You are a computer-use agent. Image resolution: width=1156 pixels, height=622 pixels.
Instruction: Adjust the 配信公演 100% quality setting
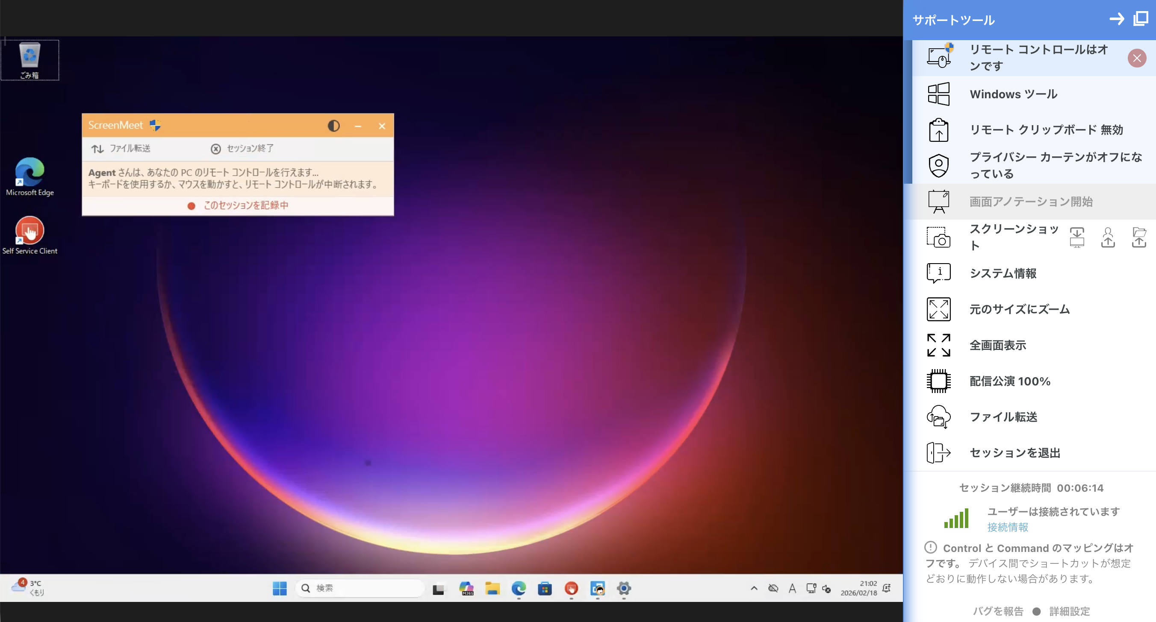point(1009,381)
